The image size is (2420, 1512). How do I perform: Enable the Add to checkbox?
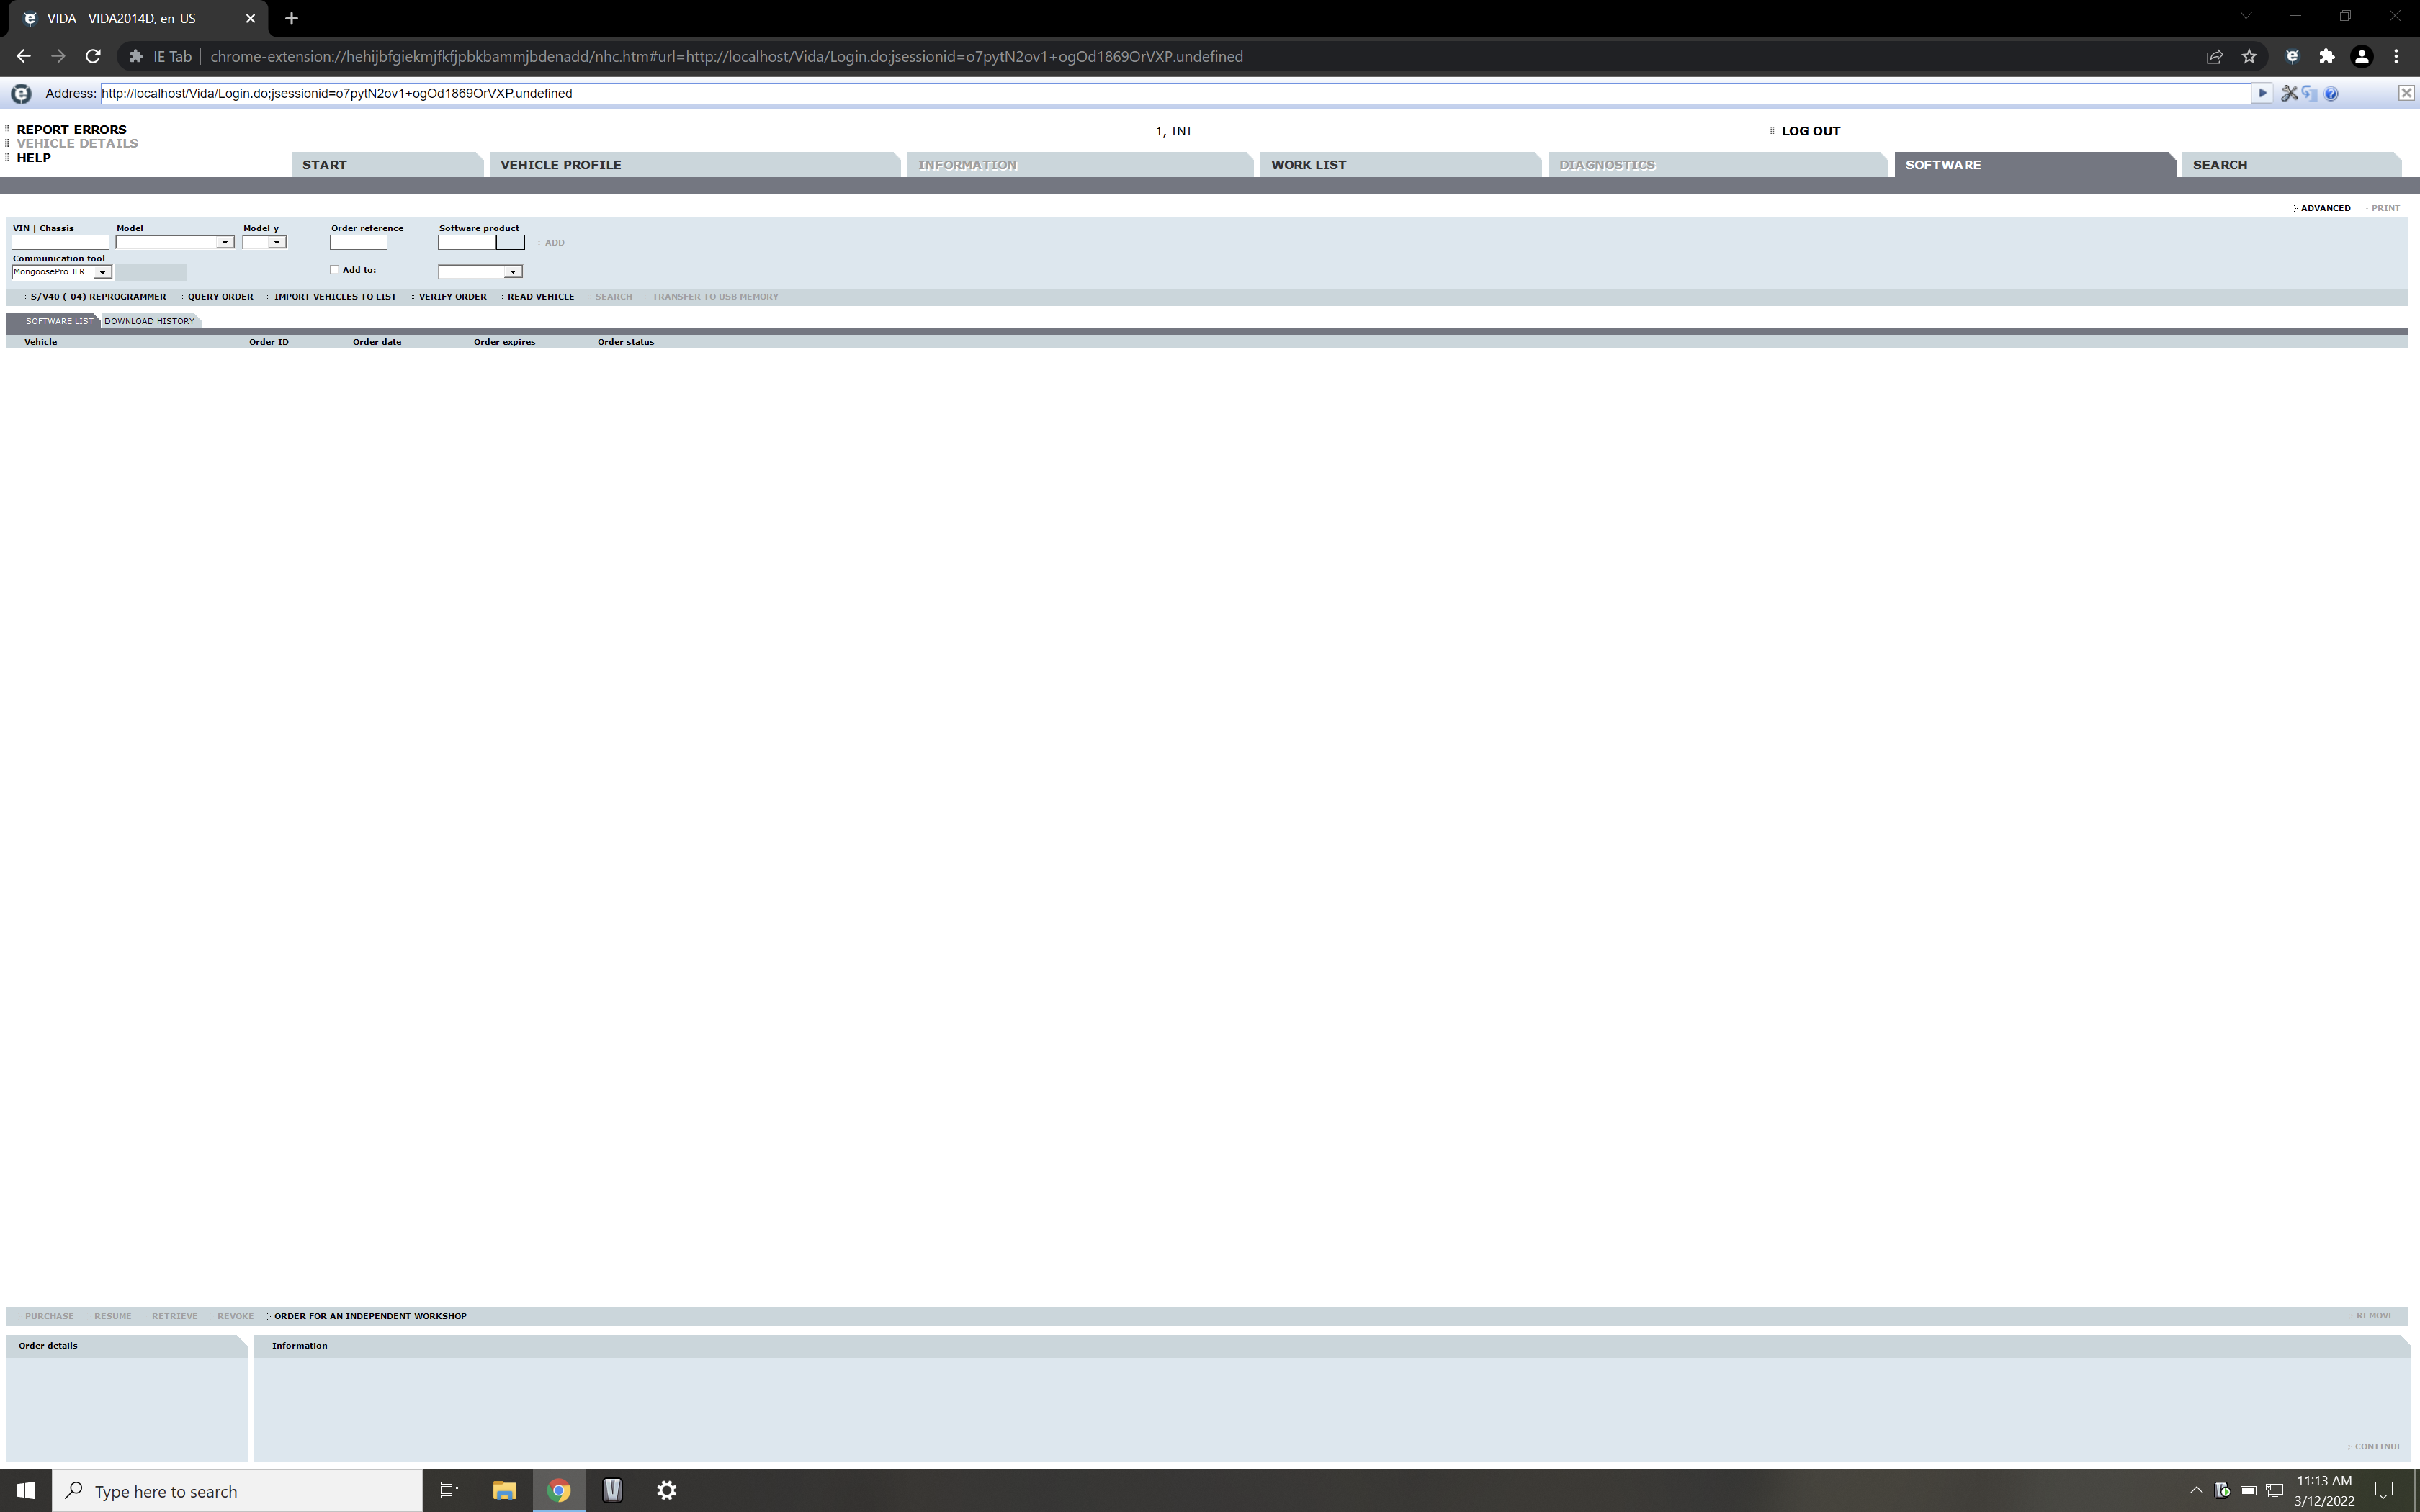[335, 269]
